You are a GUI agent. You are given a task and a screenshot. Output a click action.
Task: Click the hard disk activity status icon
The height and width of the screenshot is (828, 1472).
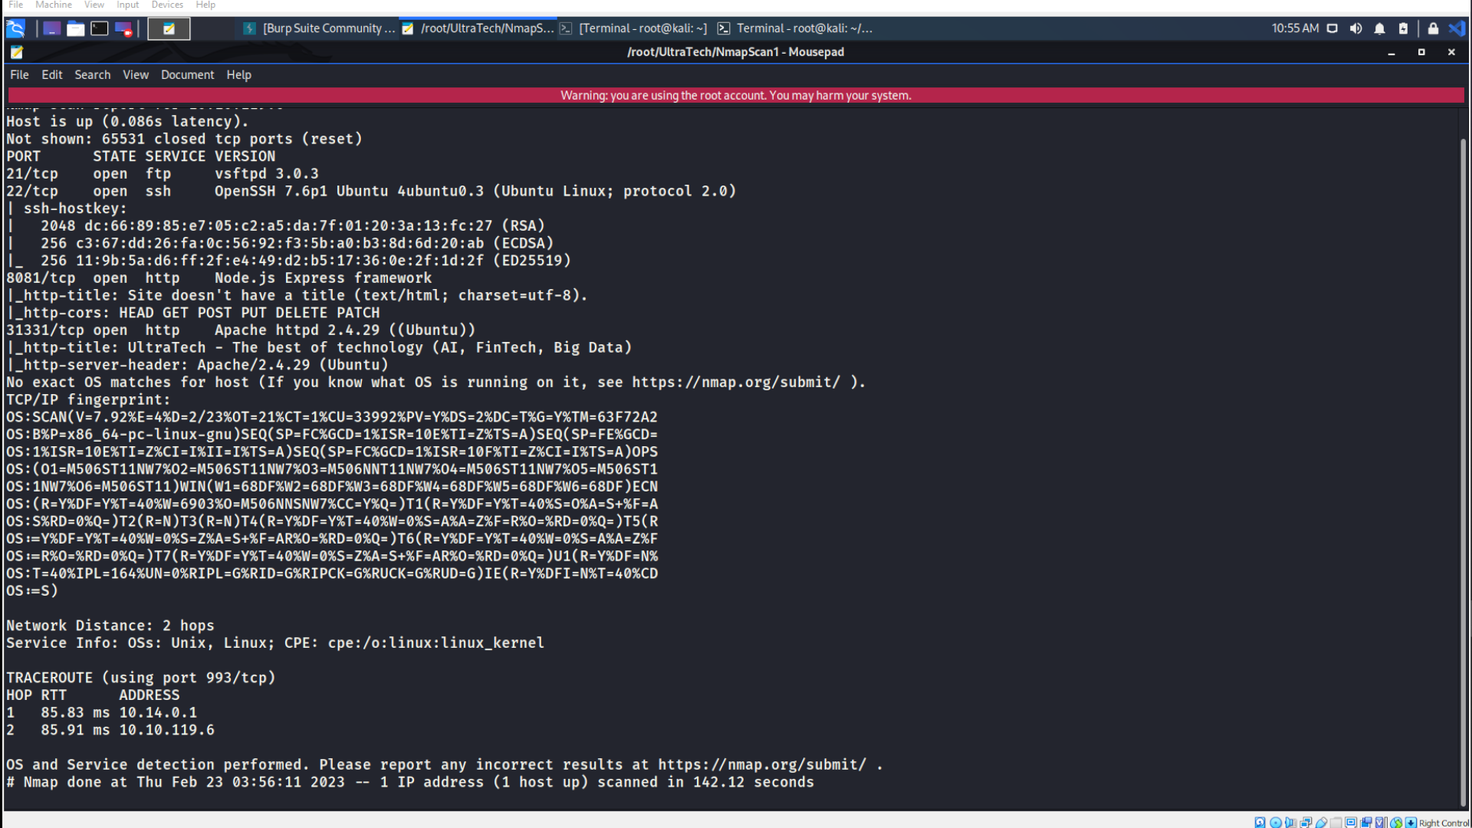[x=1260, y=821]
